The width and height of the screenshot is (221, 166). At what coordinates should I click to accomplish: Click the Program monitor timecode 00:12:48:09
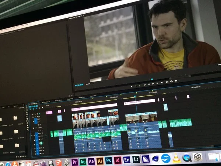point(79,85)
